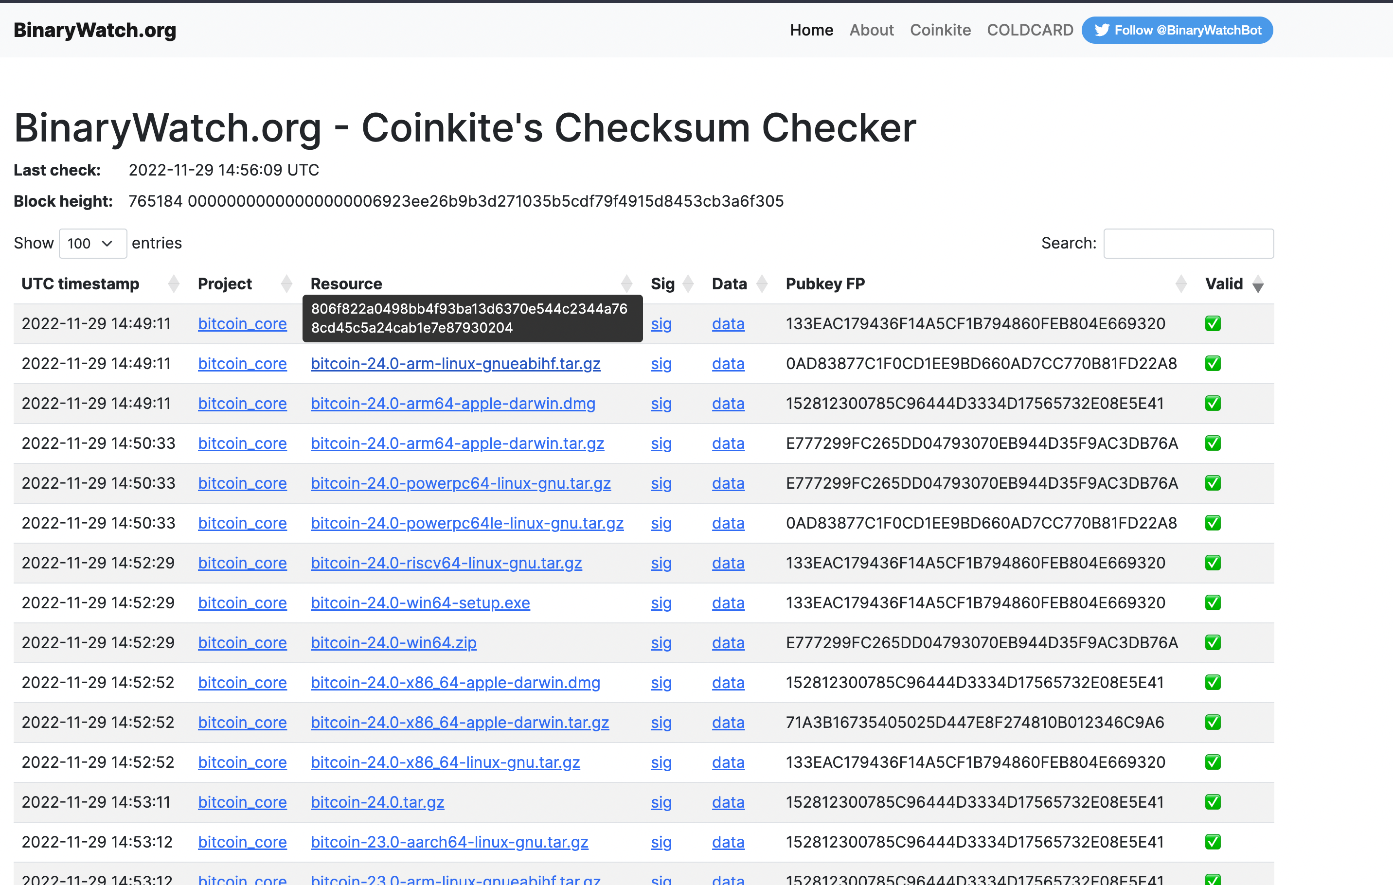Open the Coinkite nav link

pyautogui.click(x=940, y=30)
